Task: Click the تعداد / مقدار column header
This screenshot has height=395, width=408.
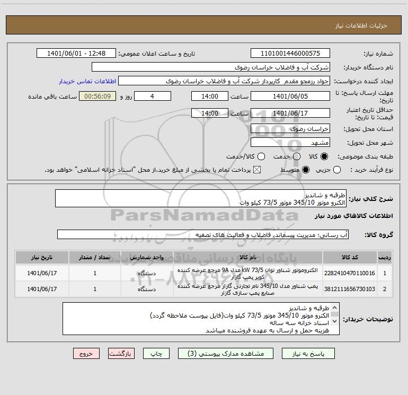Action: [95, 258]
